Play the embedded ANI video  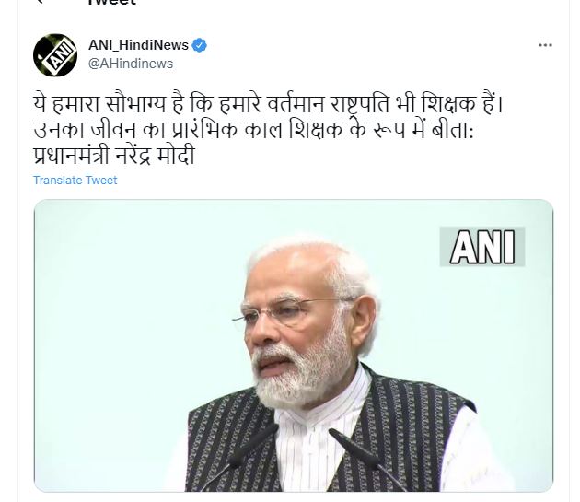pos(294,345)
